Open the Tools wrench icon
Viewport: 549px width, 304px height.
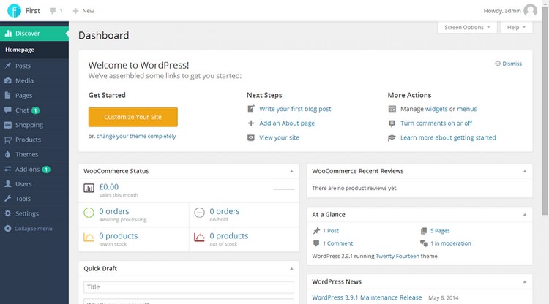coord(8,199)
